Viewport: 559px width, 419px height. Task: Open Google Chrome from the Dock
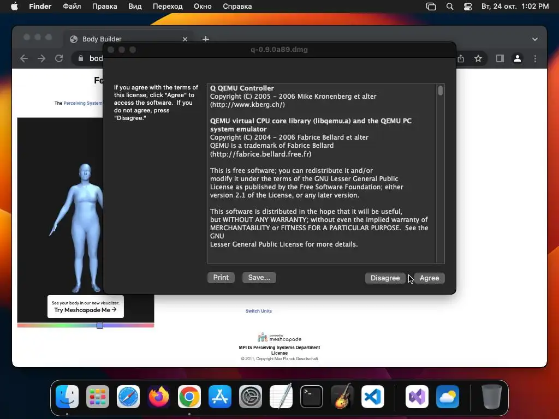(189, 397)
